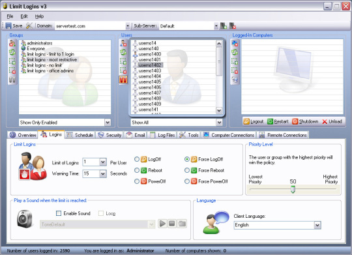This screenshot has height=255, width=352.
Task: Open the Help menu
Action: [x=39, y=16]
